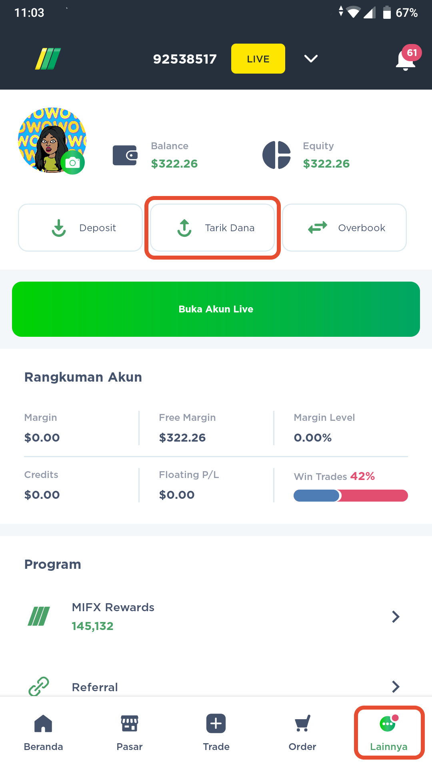Open Referral row chevron arrow
The width and height of the screenshot is (432, 768).
396,686
